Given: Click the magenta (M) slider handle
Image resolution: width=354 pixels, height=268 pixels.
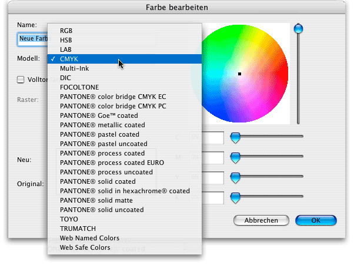Looking at the screenshot, I should click(x=235, y=158).
